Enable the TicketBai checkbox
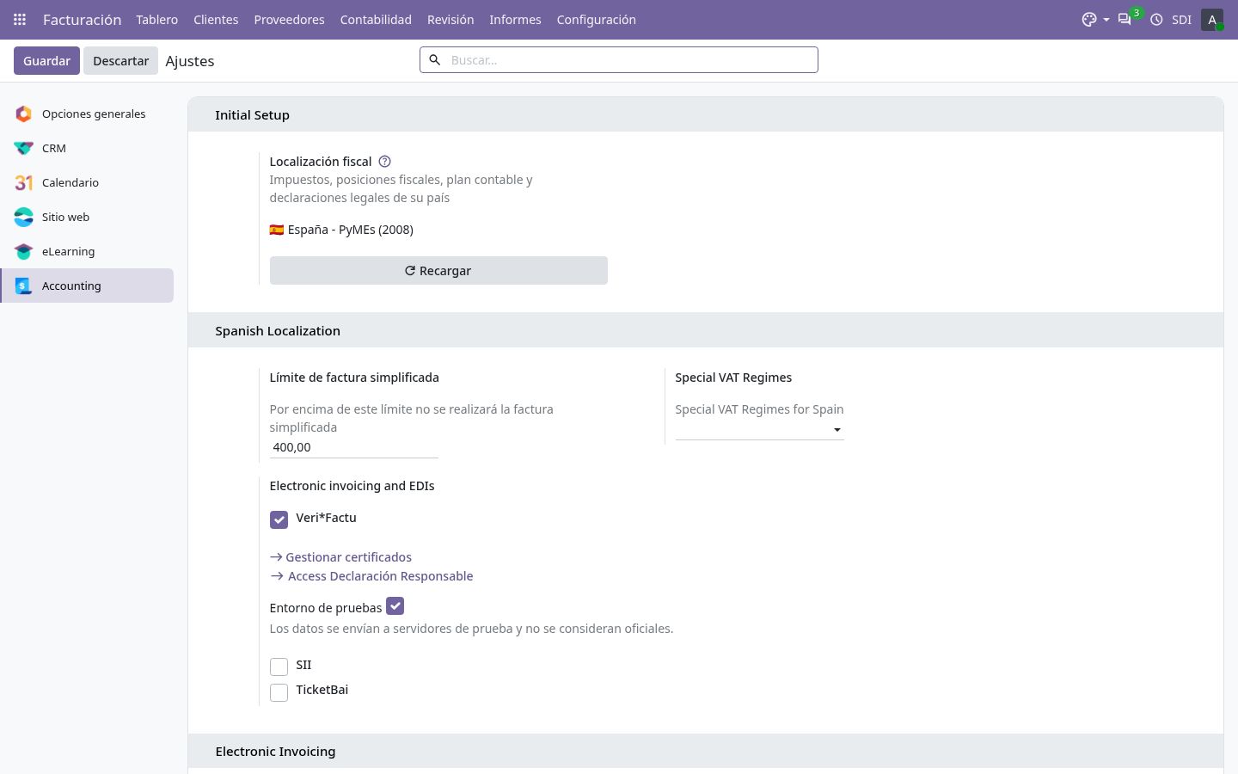This screenshot has width=1238, height=774. point(279,691)
